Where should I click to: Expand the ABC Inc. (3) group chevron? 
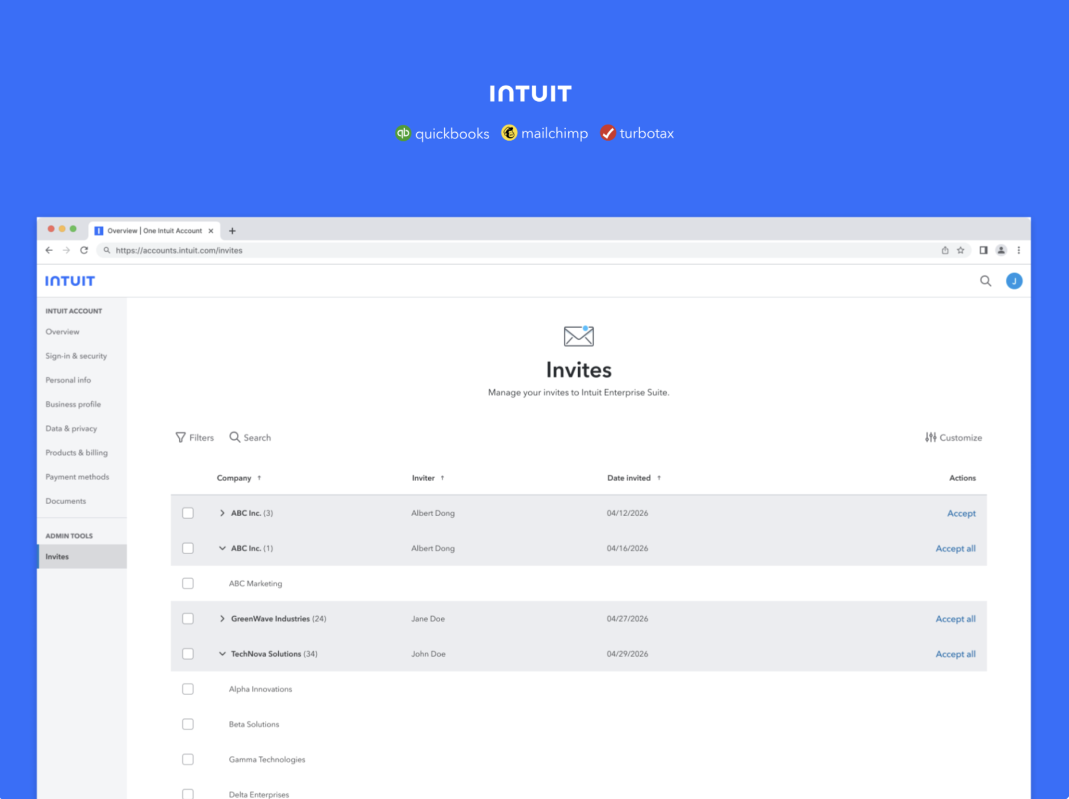[x=222, y=513]
